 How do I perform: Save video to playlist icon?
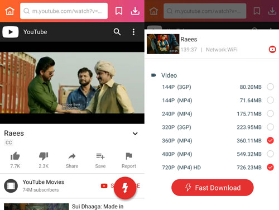[x=100, y=156]
